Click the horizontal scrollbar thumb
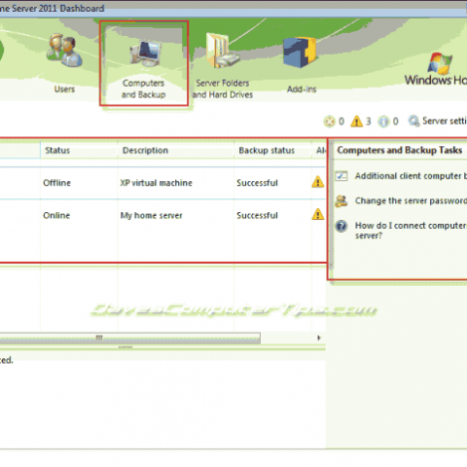Image resolution: width=467 pixels, height=467 pixels. 129,338
